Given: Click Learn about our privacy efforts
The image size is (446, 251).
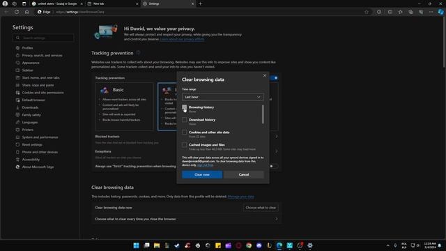Looking at the screenshot, I should 182,39.
